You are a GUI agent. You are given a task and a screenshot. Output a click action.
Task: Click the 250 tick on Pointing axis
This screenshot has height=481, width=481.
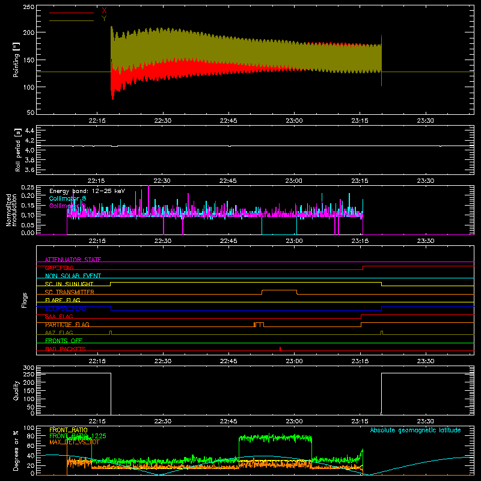(x=28, y=7)
